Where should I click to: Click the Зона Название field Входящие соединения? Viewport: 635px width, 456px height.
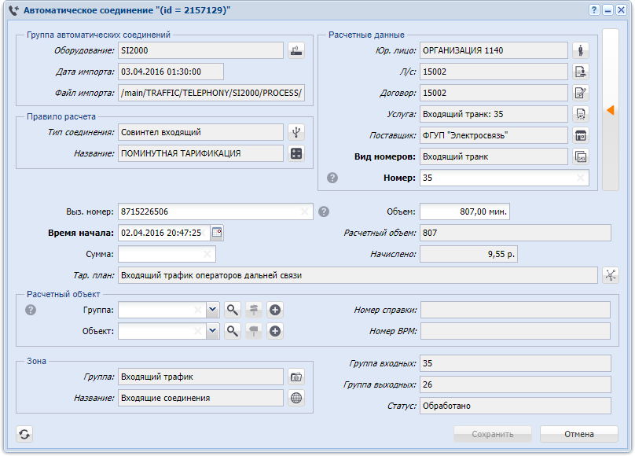click(200, 398)
